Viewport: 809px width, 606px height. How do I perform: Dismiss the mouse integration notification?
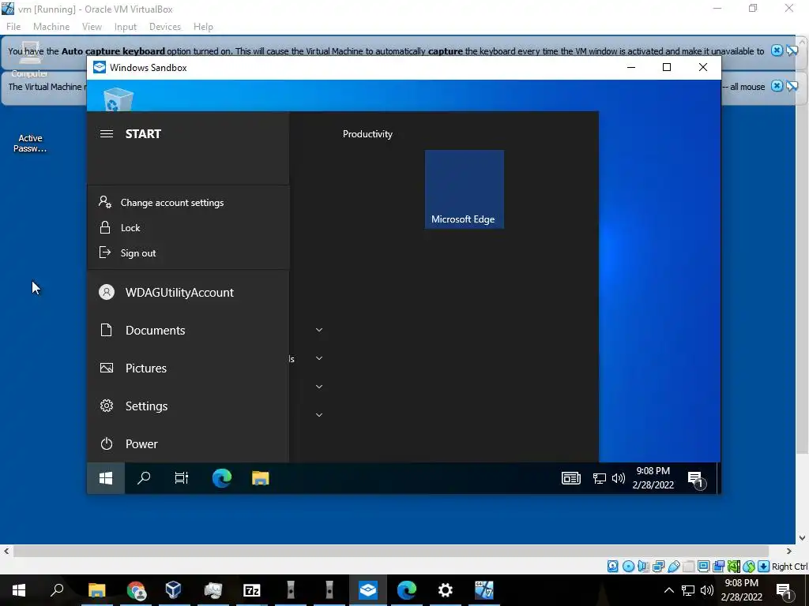(x=777, y=86)
